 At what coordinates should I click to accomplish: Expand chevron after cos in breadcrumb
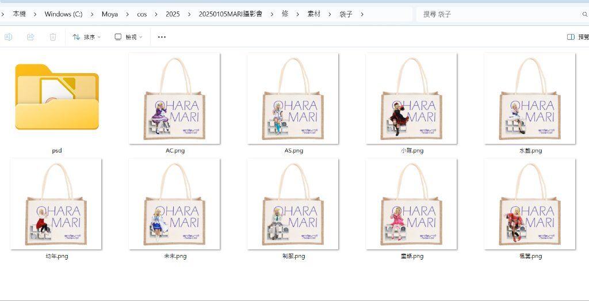click(x=156, y=14)
